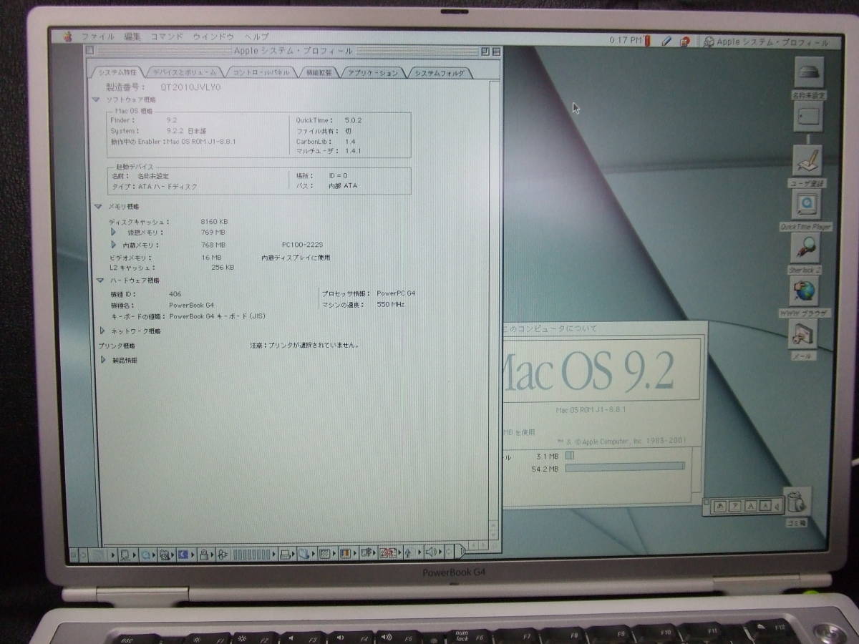Click the serial number QT2010JVLY0
Screen dimensions: 859x644
(190, 87)
